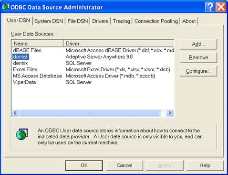Select the MS Access Database entry

(37, 76)
